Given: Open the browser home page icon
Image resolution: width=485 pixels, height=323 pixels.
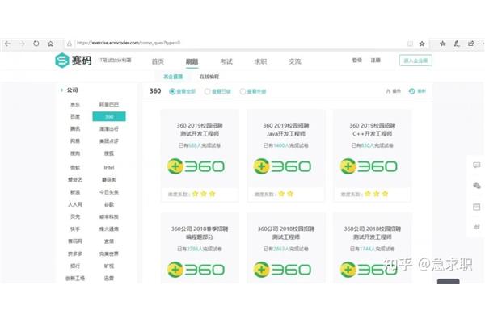Looking at the screenshot, I should point(51,44).
